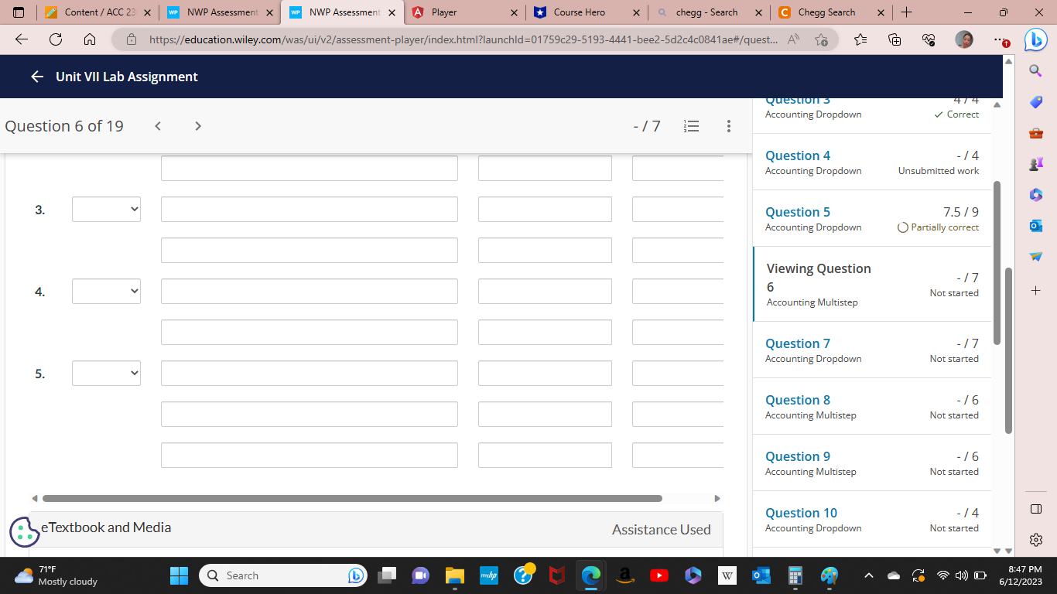Screen dimensions: 1057x594
Task: Open Bing Chat in the Edge sidebar
Action: (1035, 40)
